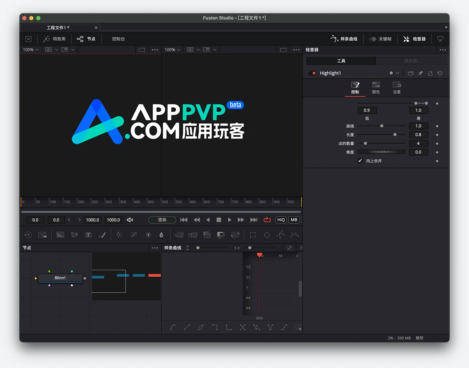The height and width of the screenshot is (368, 469).
Task: Open right viewer options three-dot menu
Action: coord(296,50)
